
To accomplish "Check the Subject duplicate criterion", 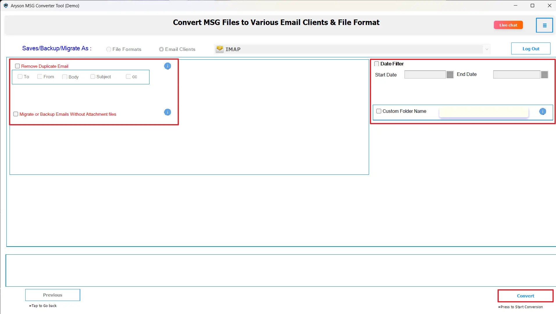I will (x=93, y=76).
